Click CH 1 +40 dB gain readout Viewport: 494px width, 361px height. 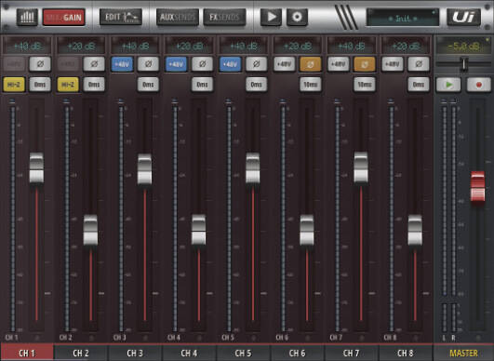pyautogui.click(x=27, y=47)
